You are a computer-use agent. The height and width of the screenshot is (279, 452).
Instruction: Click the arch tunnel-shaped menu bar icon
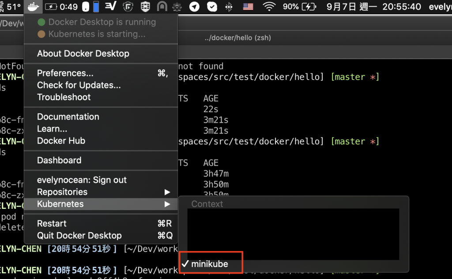(x=162, y=7)
